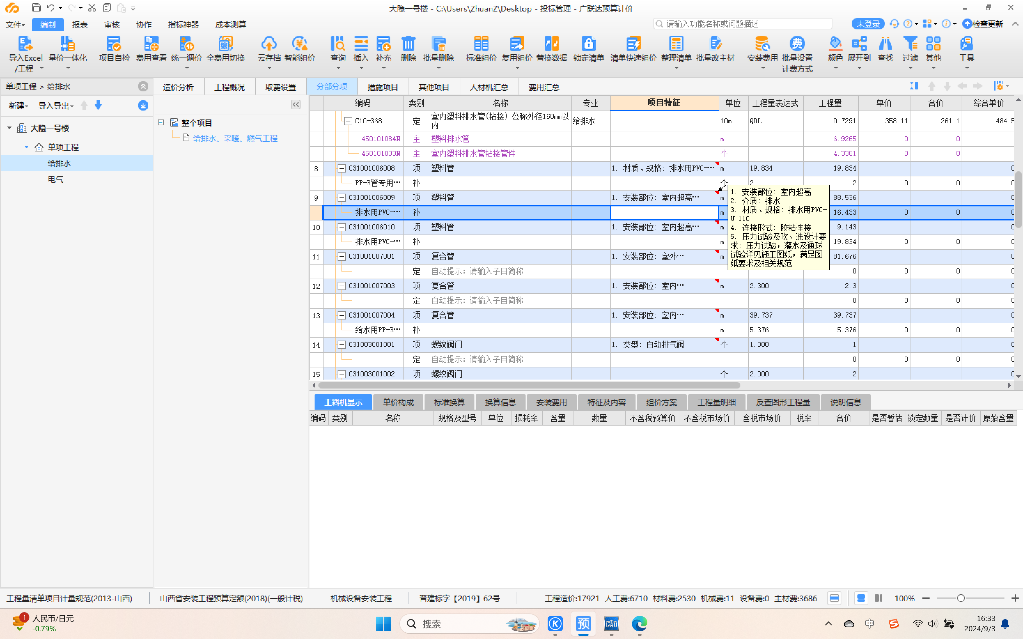
Task: Click the 锁定清单 lock icon
Action: tap(589, 44)
